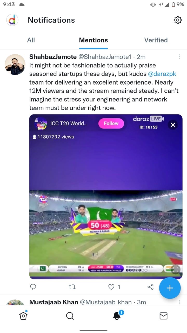Share the tweet via share icon
The image size is (187, 333).
coord(151,287)
